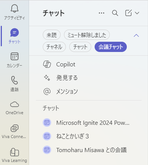Click the search magnifier icon
Image resolution: width=148 pixels, height=165 pixels.
(115, 13)
